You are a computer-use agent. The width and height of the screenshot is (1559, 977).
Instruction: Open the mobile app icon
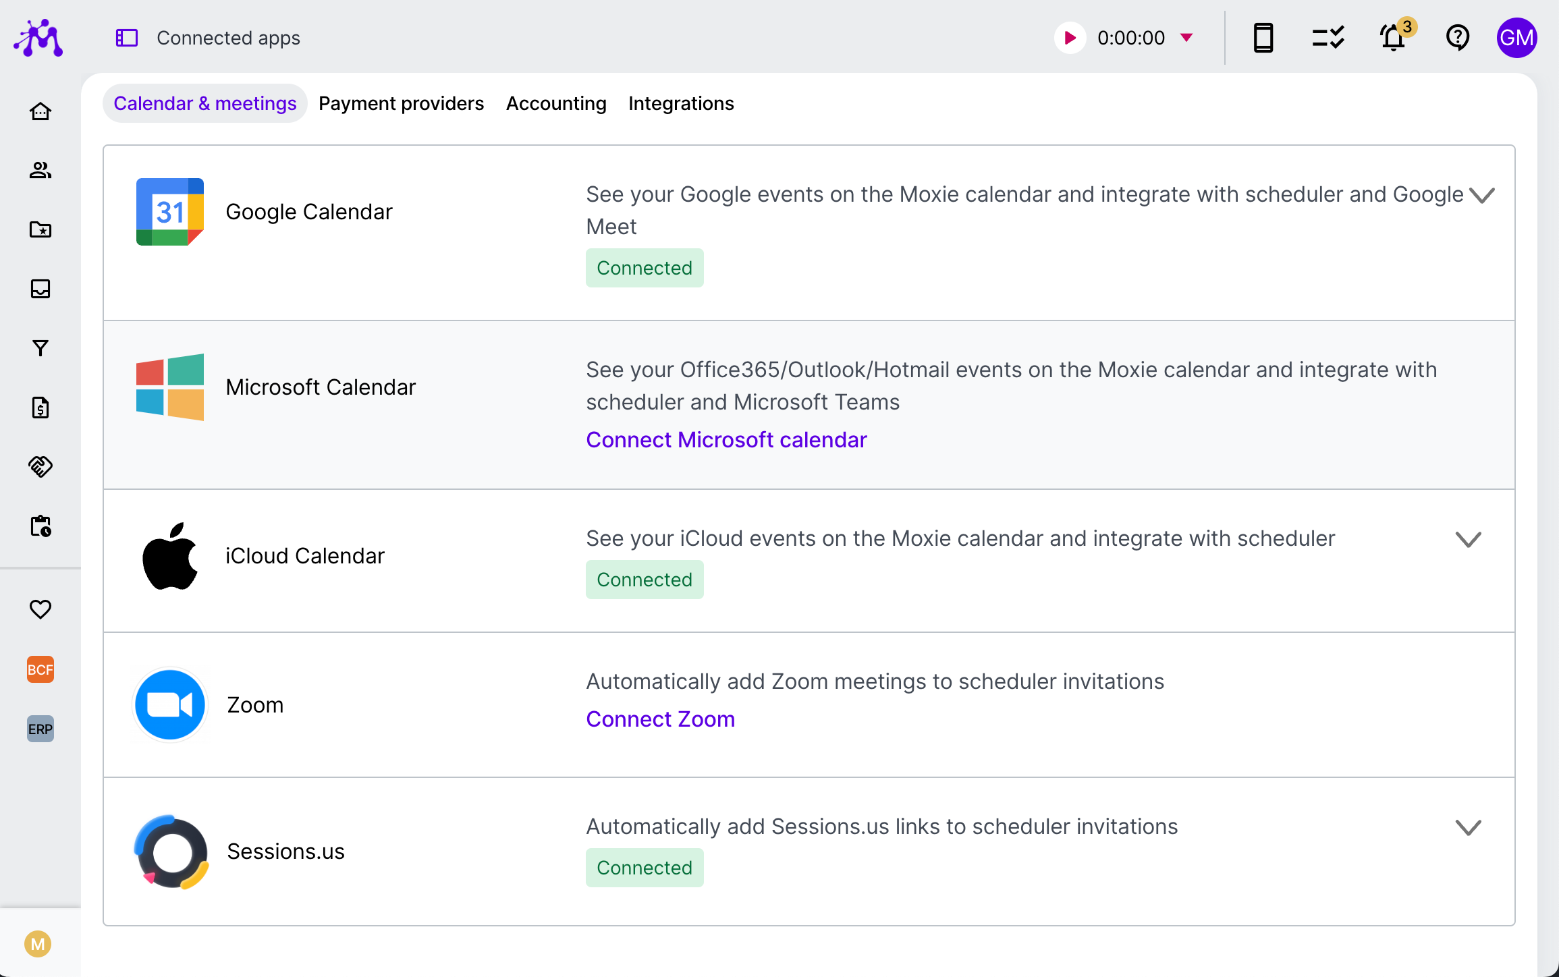(x=1263, y=38)
